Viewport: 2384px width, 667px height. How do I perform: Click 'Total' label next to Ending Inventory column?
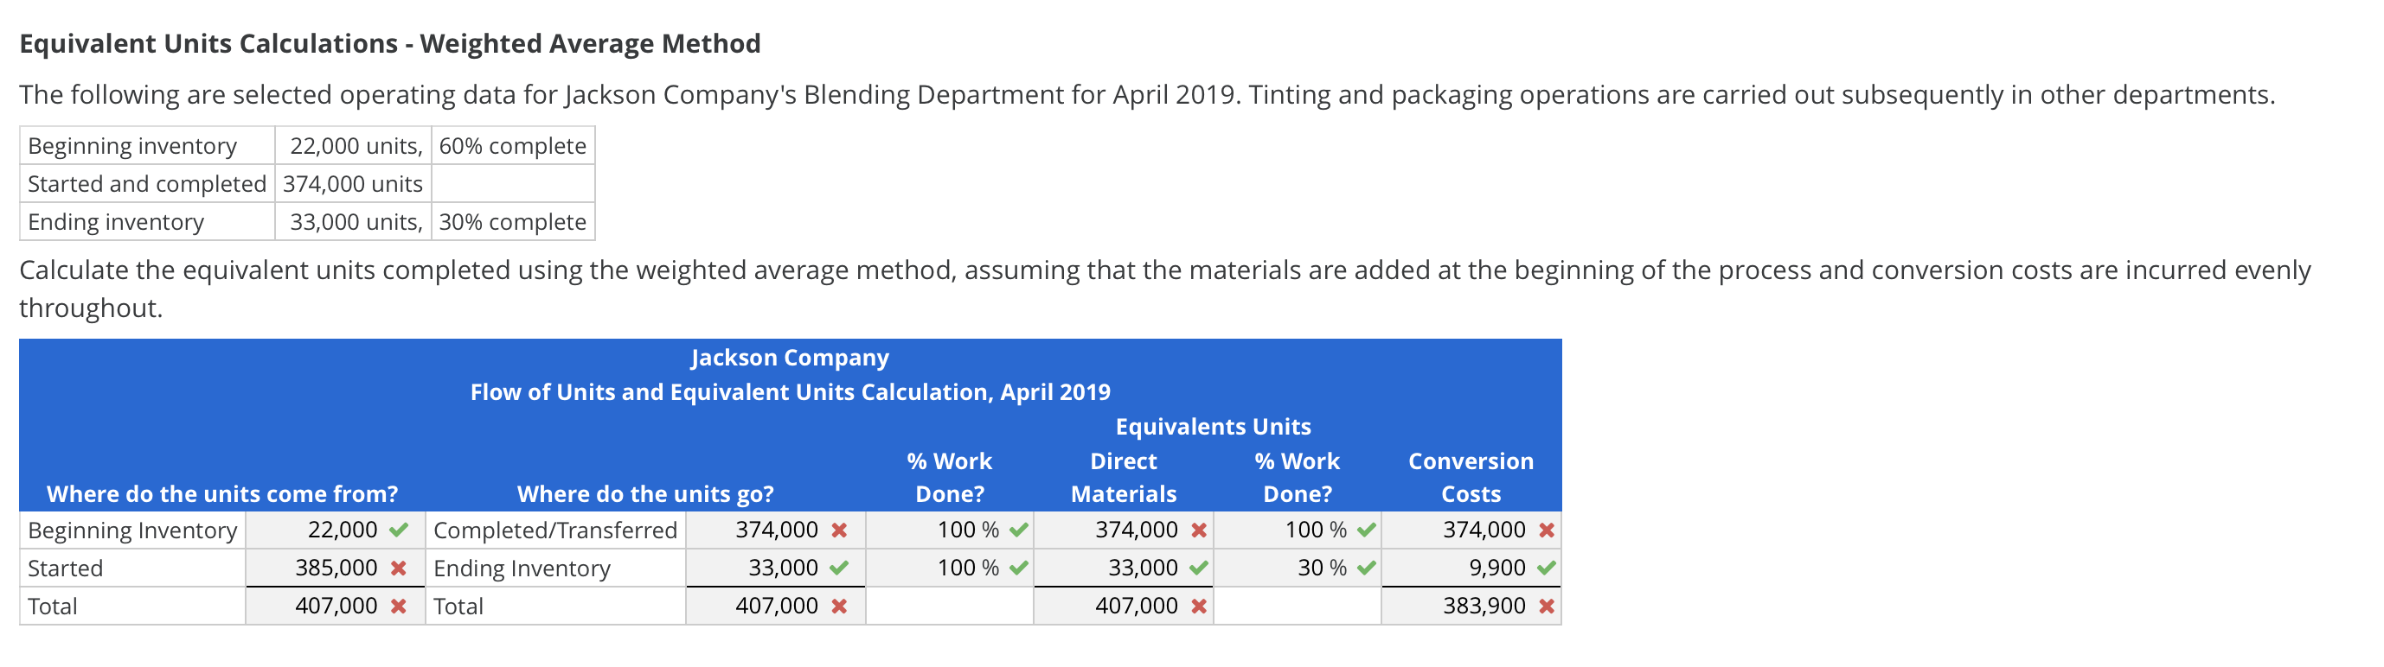coord(458,606)
